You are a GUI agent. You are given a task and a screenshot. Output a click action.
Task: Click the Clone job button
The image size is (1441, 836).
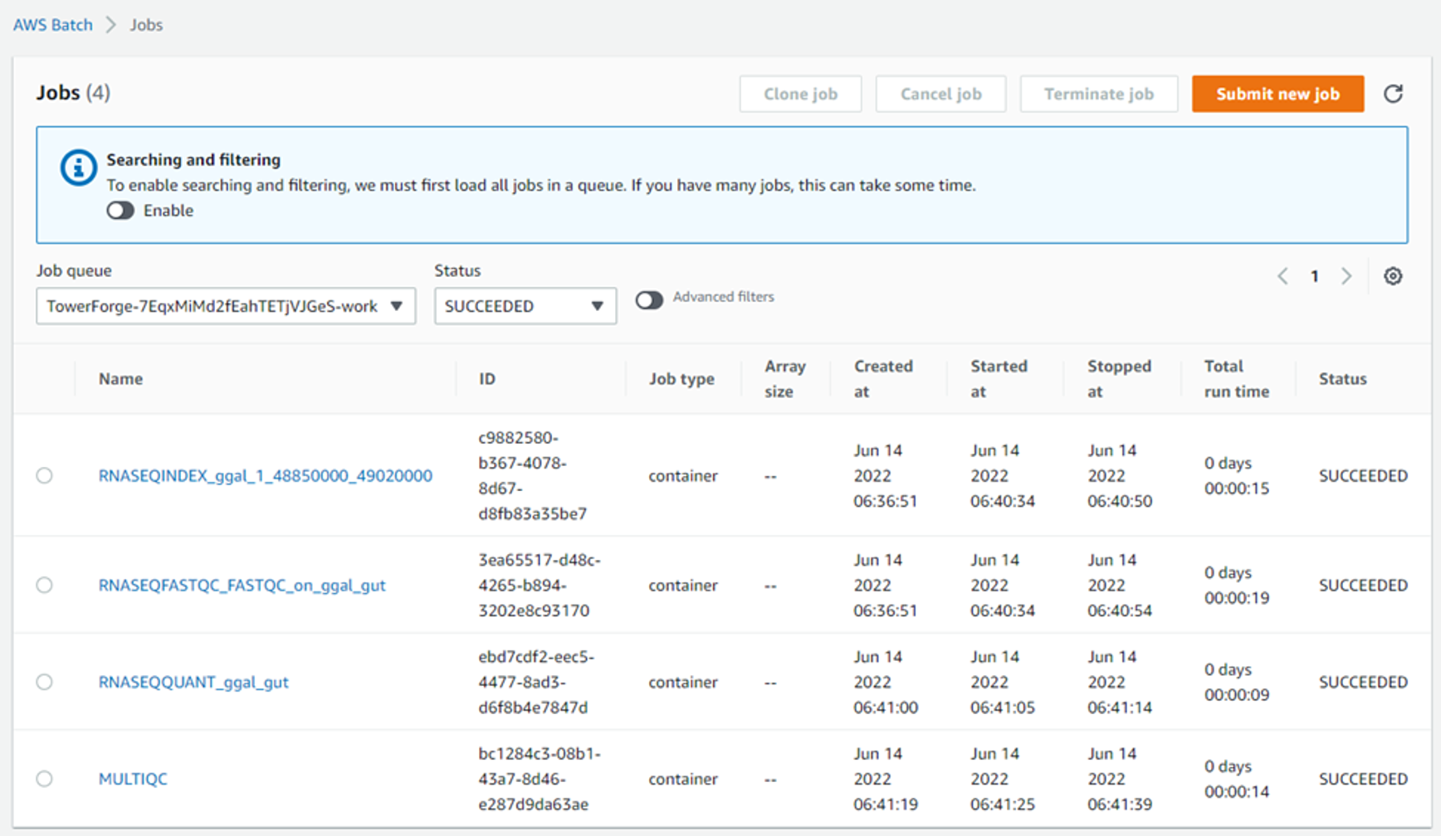coord(800,94)
